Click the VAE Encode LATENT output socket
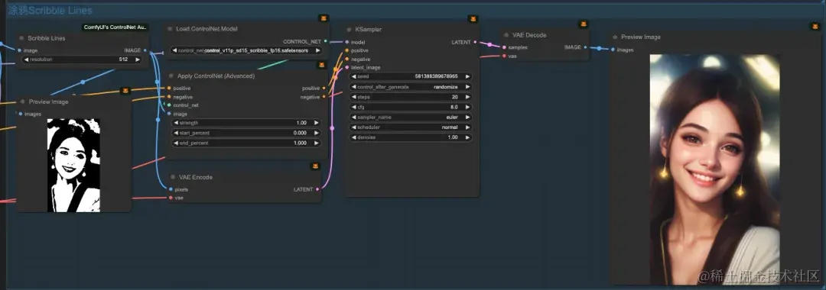This screenshot has height=290, width=826. (x=317, y=189)
